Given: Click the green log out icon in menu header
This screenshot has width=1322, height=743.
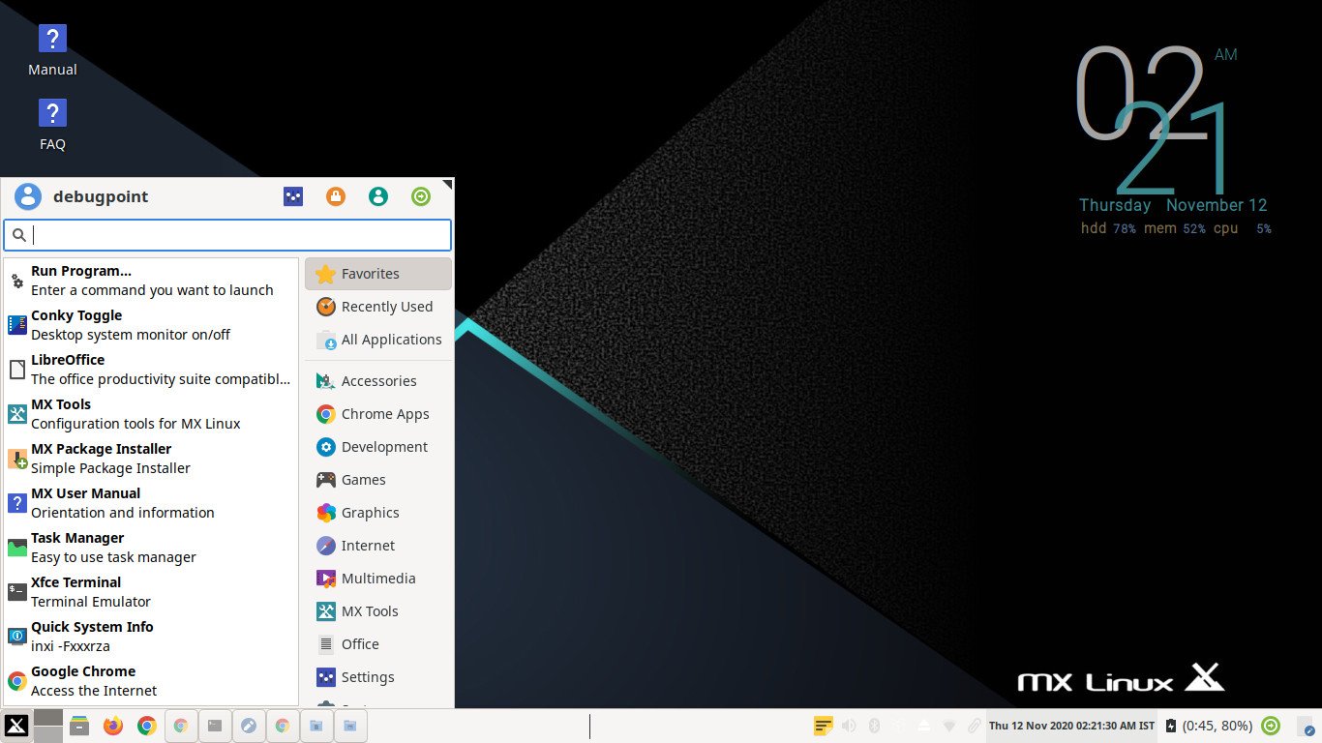Looking at the screenshot, I should pos(421,196).
